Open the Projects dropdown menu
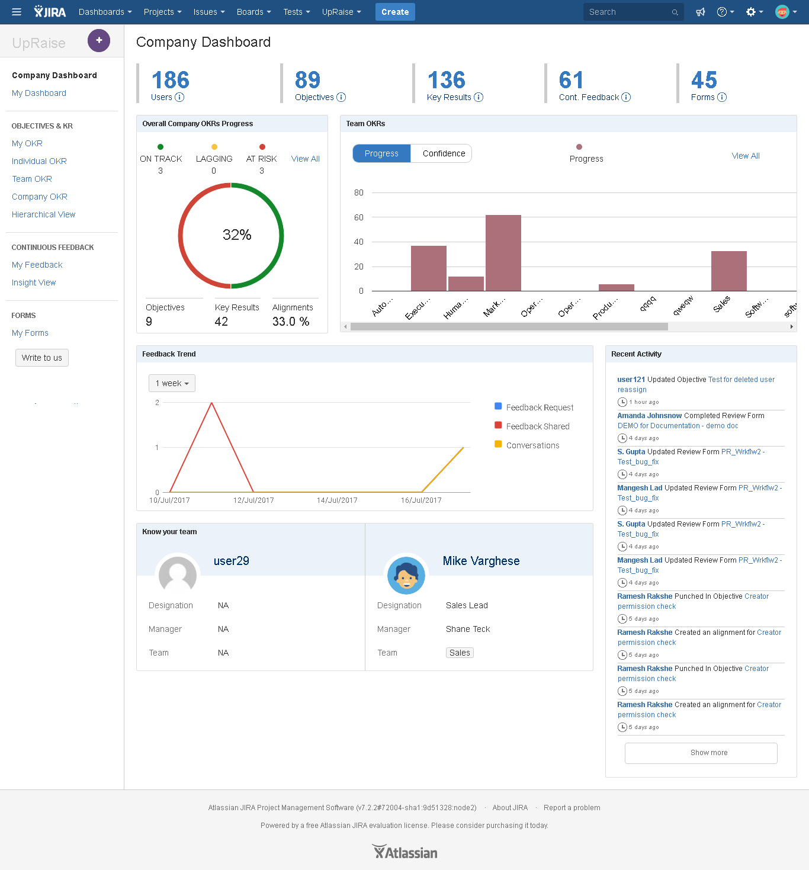This screenshot has width=809, height=870. point(162,12)
